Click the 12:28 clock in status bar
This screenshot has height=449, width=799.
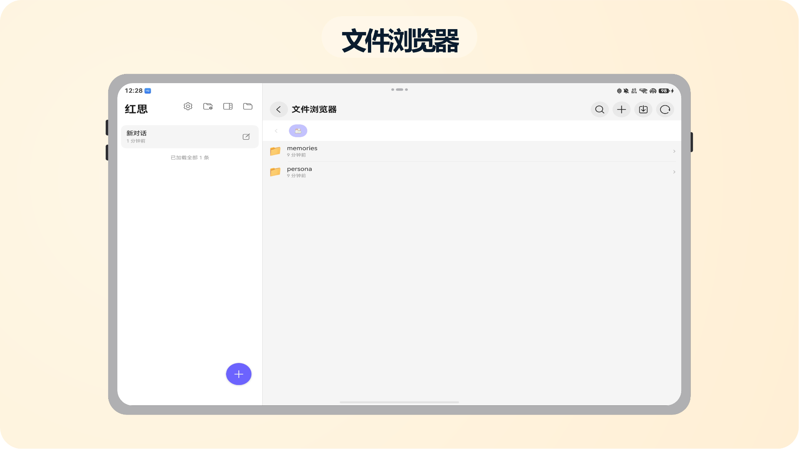(x=134, y=91)
